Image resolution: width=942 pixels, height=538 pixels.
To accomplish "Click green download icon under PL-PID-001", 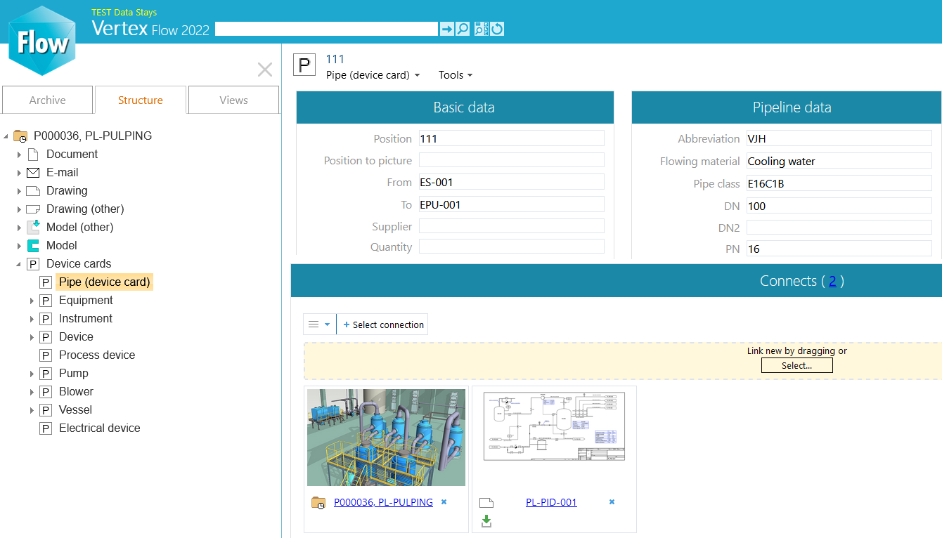I will [x=486, y=521].
